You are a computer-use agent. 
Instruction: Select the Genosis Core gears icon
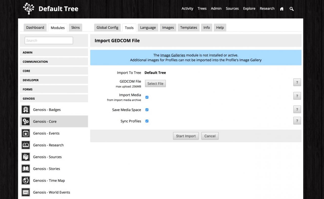(26, 121)
